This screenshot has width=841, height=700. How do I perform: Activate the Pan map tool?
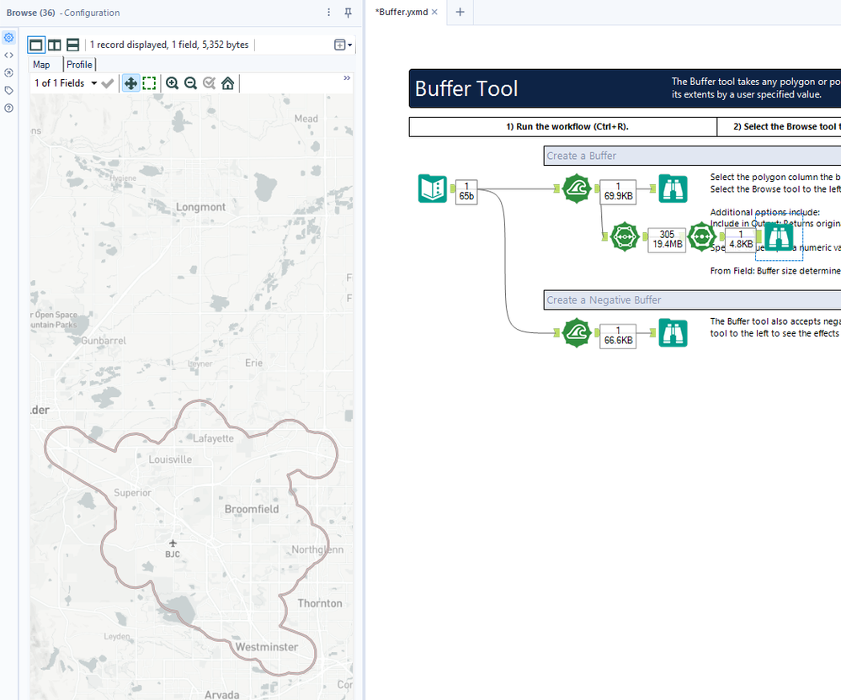tap(130, 83)
